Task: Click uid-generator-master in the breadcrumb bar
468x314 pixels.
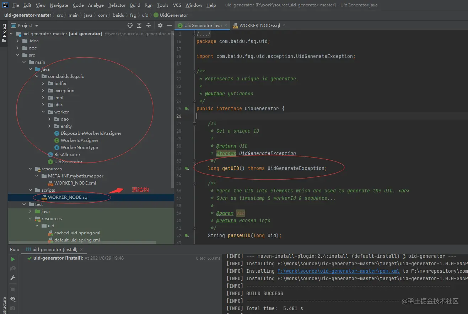Action: [x=28, y=15]
